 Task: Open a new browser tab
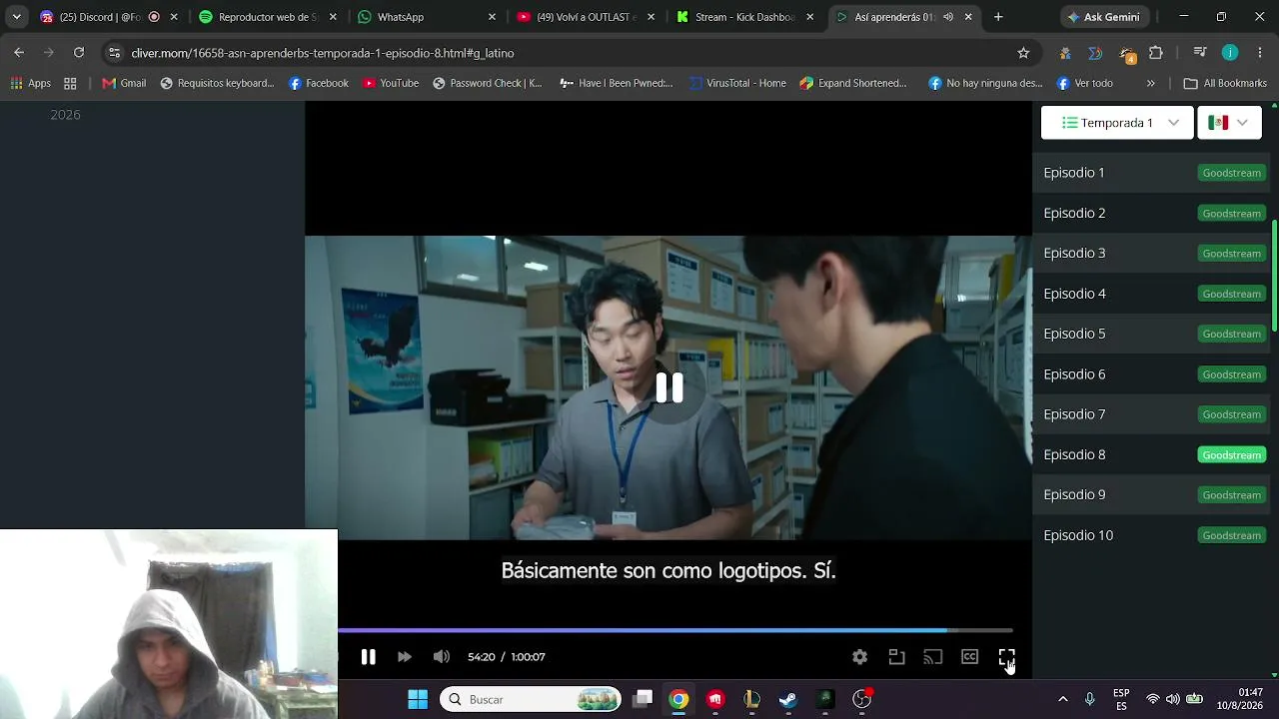click(998, 17)
